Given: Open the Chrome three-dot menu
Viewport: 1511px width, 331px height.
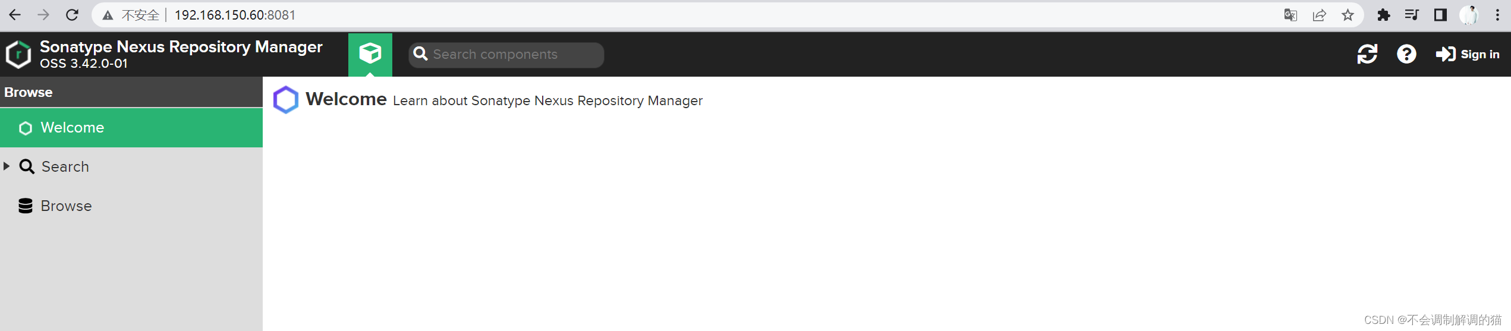Looking at the screenshot, I should coord(1497,15).
